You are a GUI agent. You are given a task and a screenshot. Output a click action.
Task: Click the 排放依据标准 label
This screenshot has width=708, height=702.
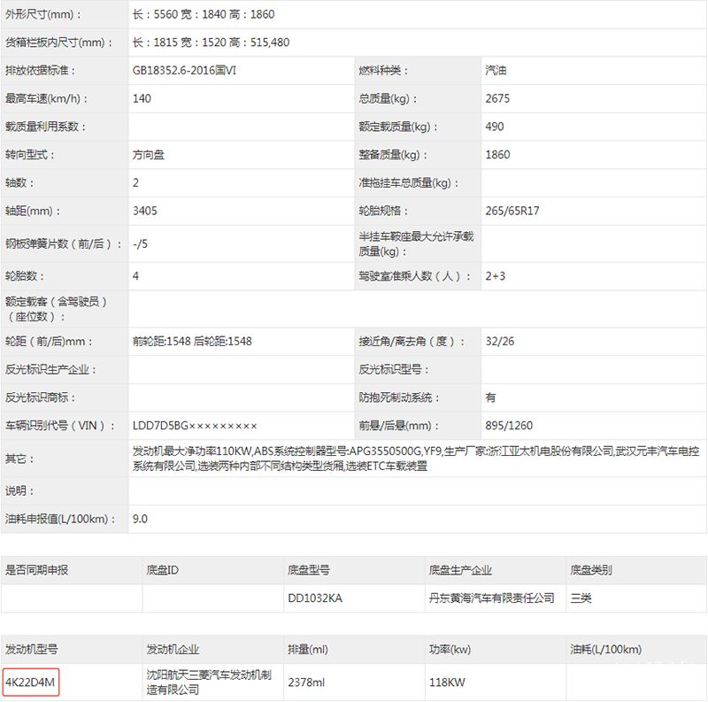40,71
